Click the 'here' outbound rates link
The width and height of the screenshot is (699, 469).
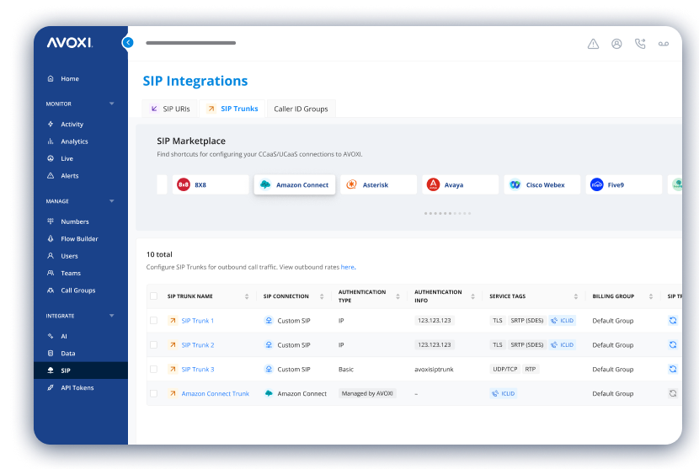347,267
